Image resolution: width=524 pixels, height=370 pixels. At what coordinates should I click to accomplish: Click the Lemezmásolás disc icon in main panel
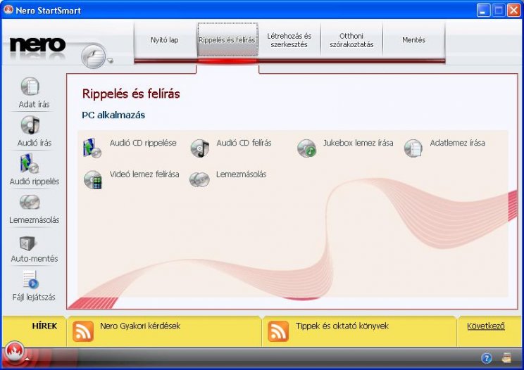point(199,179)
